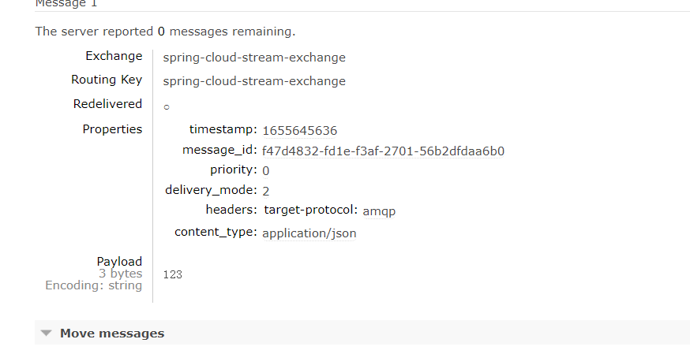Screen dimensions: 690x354
Task: Click the server reported messages remaining text
Action: [165, 32]
